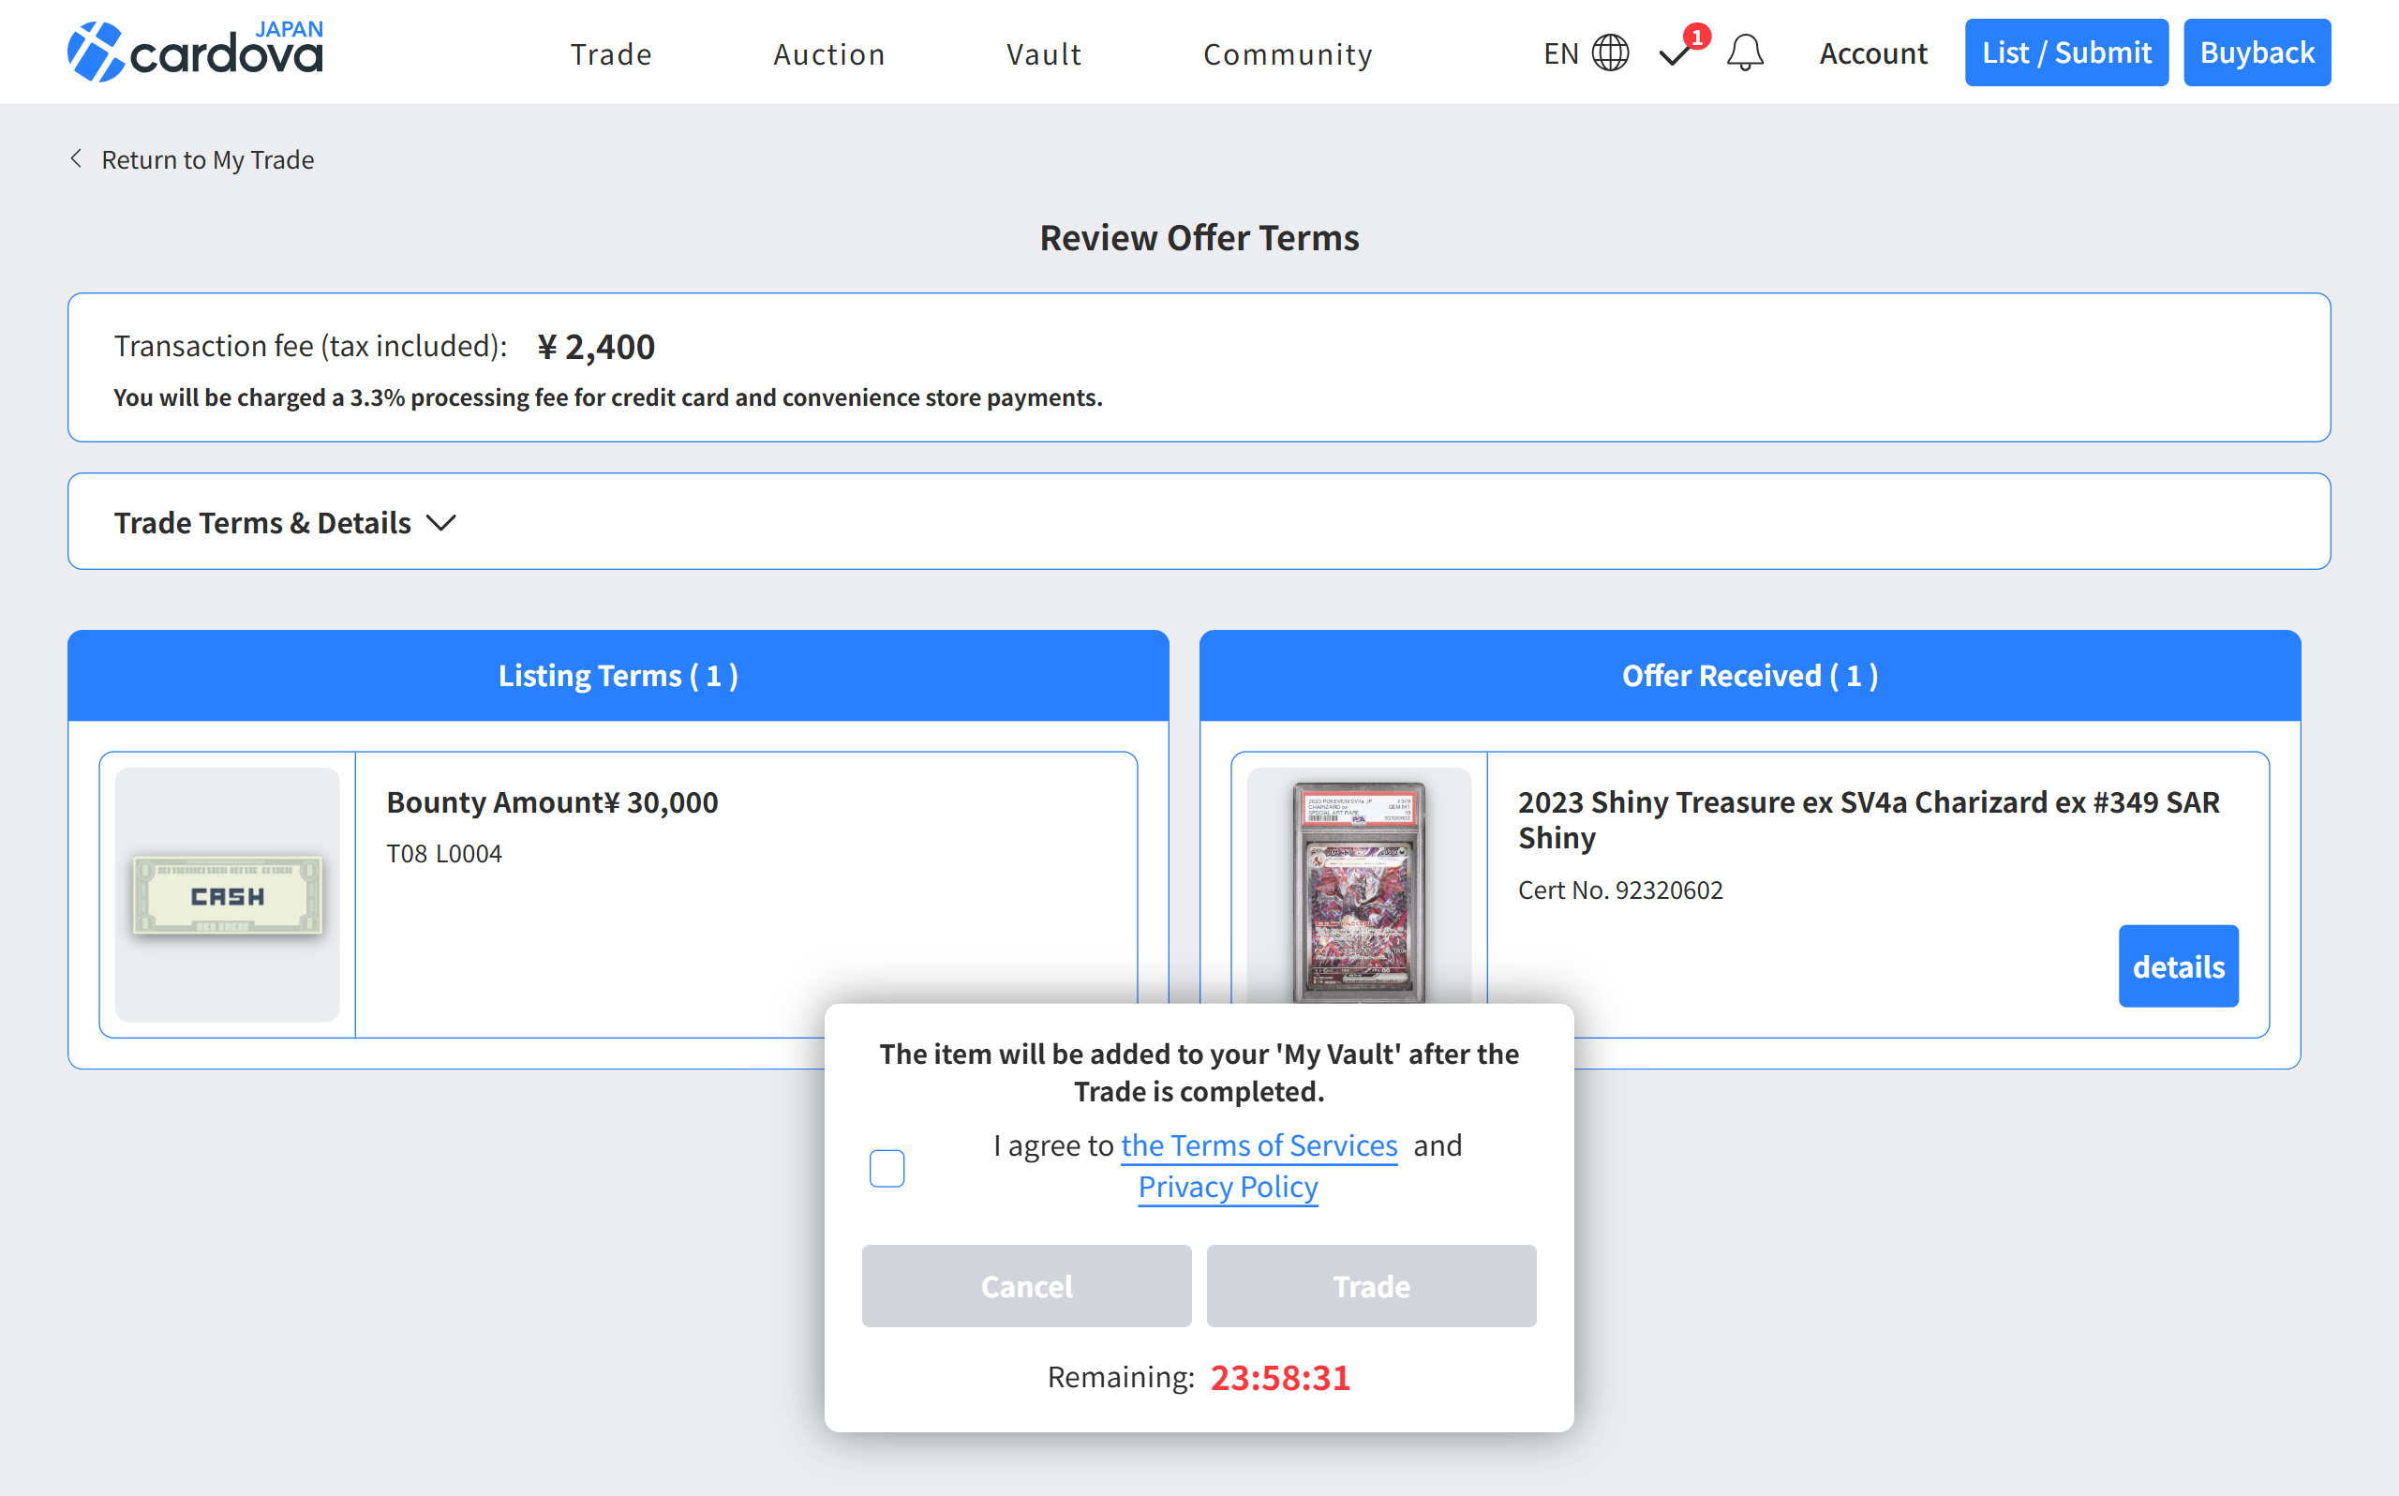
Task: Expand the Trade Terms & Details section
Action: [x=262, y=522]
